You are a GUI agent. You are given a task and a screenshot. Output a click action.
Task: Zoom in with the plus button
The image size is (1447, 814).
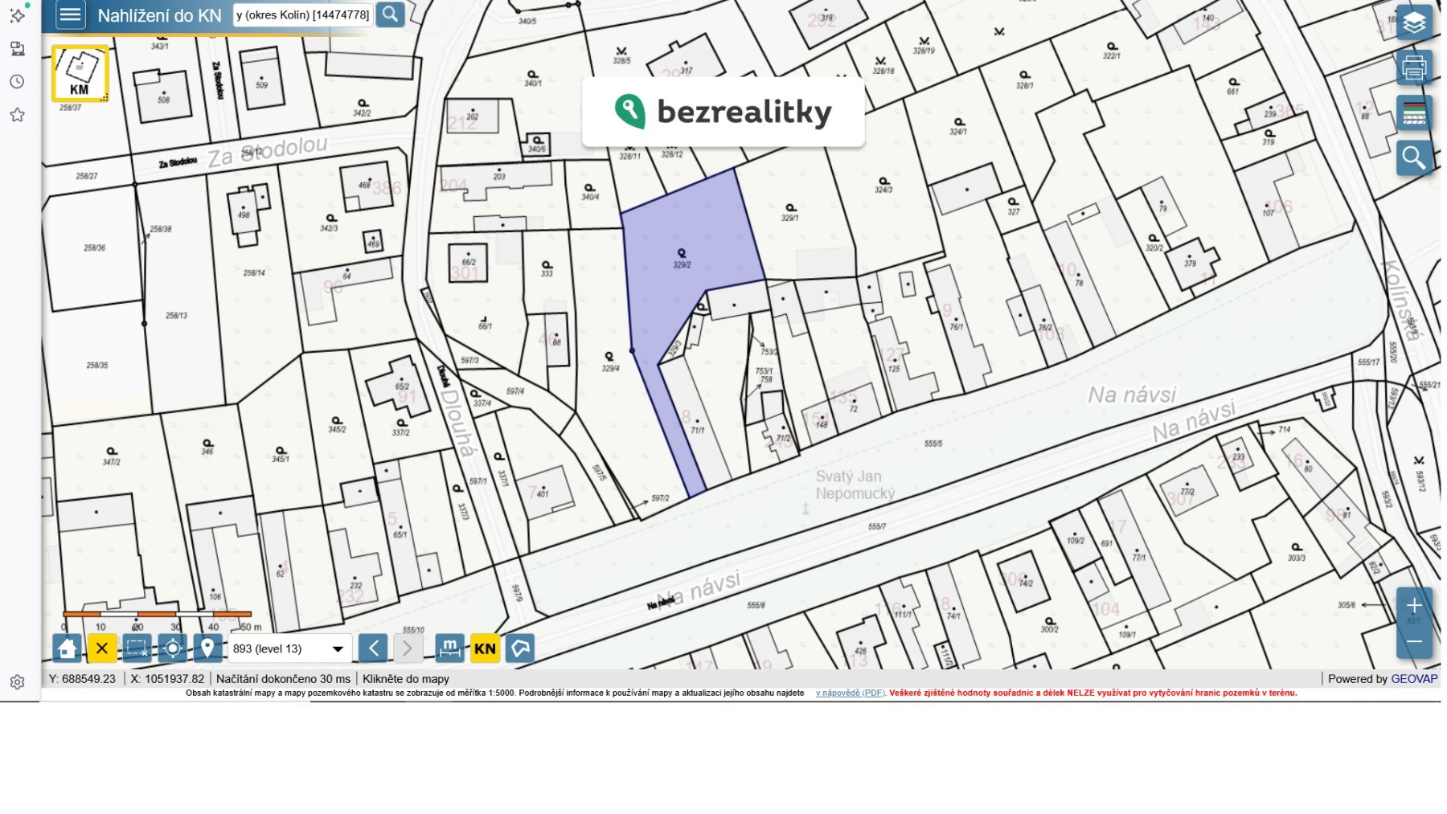1414,606
